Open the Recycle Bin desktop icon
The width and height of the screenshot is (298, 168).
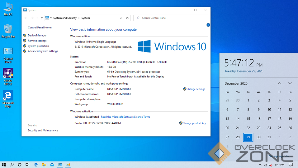click(x=8, y=31)
